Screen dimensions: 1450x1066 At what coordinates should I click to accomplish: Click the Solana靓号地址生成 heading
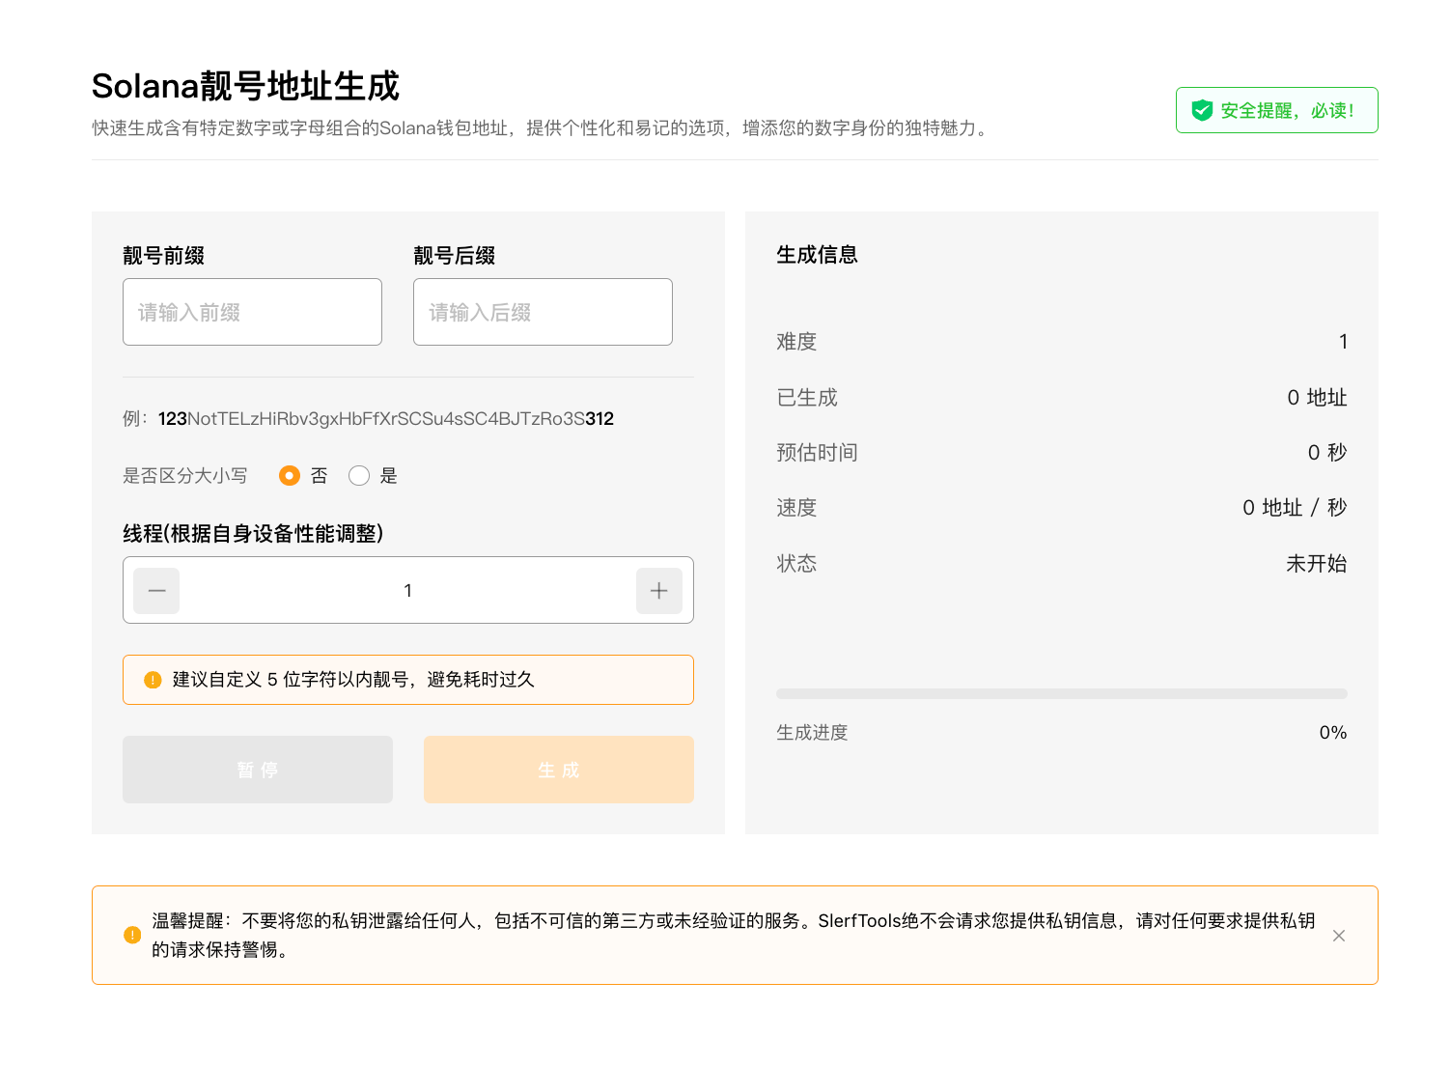[245, 86]
